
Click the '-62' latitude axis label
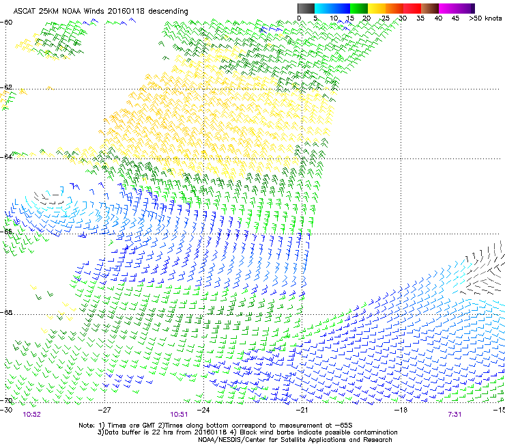click(6, 87)
